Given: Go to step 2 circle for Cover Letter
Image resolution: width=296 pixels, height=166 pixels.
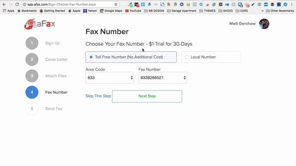Looking at the screenshot, I should 32,59.
